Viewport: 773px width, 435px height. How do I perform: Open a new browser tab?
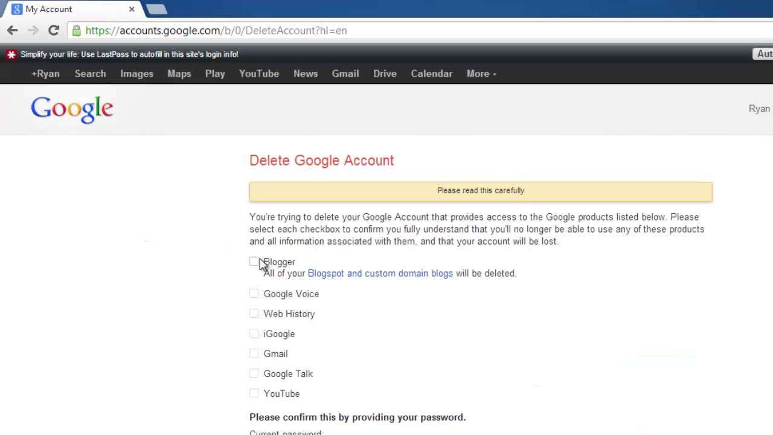(x=156, y=9)
